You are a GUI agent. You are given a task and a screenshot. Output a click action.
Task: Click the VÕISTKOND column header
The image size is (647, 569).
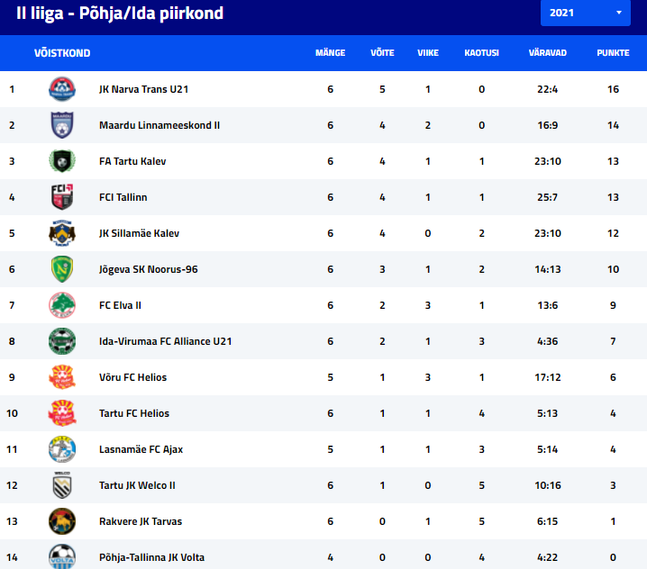[x=62, y=53]
